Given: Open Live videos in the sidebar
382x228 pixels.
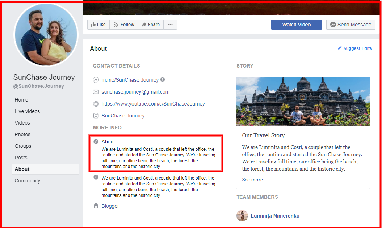Looking at the screenshot, I should pos(27,111).
